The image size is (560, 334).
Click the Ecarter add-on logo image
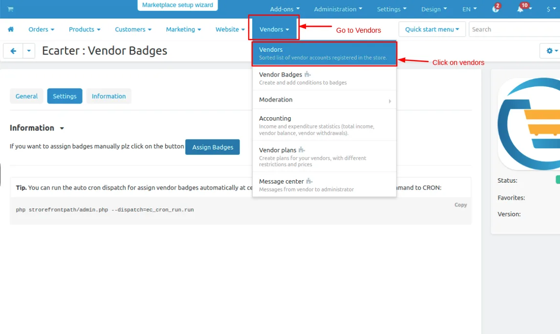click(529, 124)
